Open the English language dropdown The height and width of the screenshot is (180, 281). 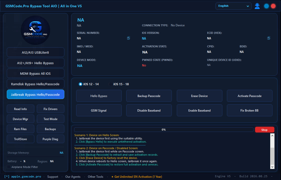[x=233, y=6]
